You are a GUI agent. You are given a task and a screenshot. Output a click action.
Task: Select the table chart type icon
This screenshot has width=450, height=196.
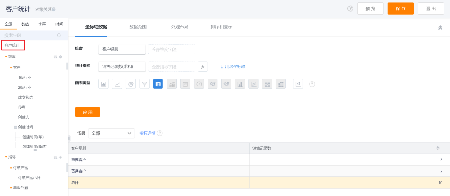coord(158,84)
